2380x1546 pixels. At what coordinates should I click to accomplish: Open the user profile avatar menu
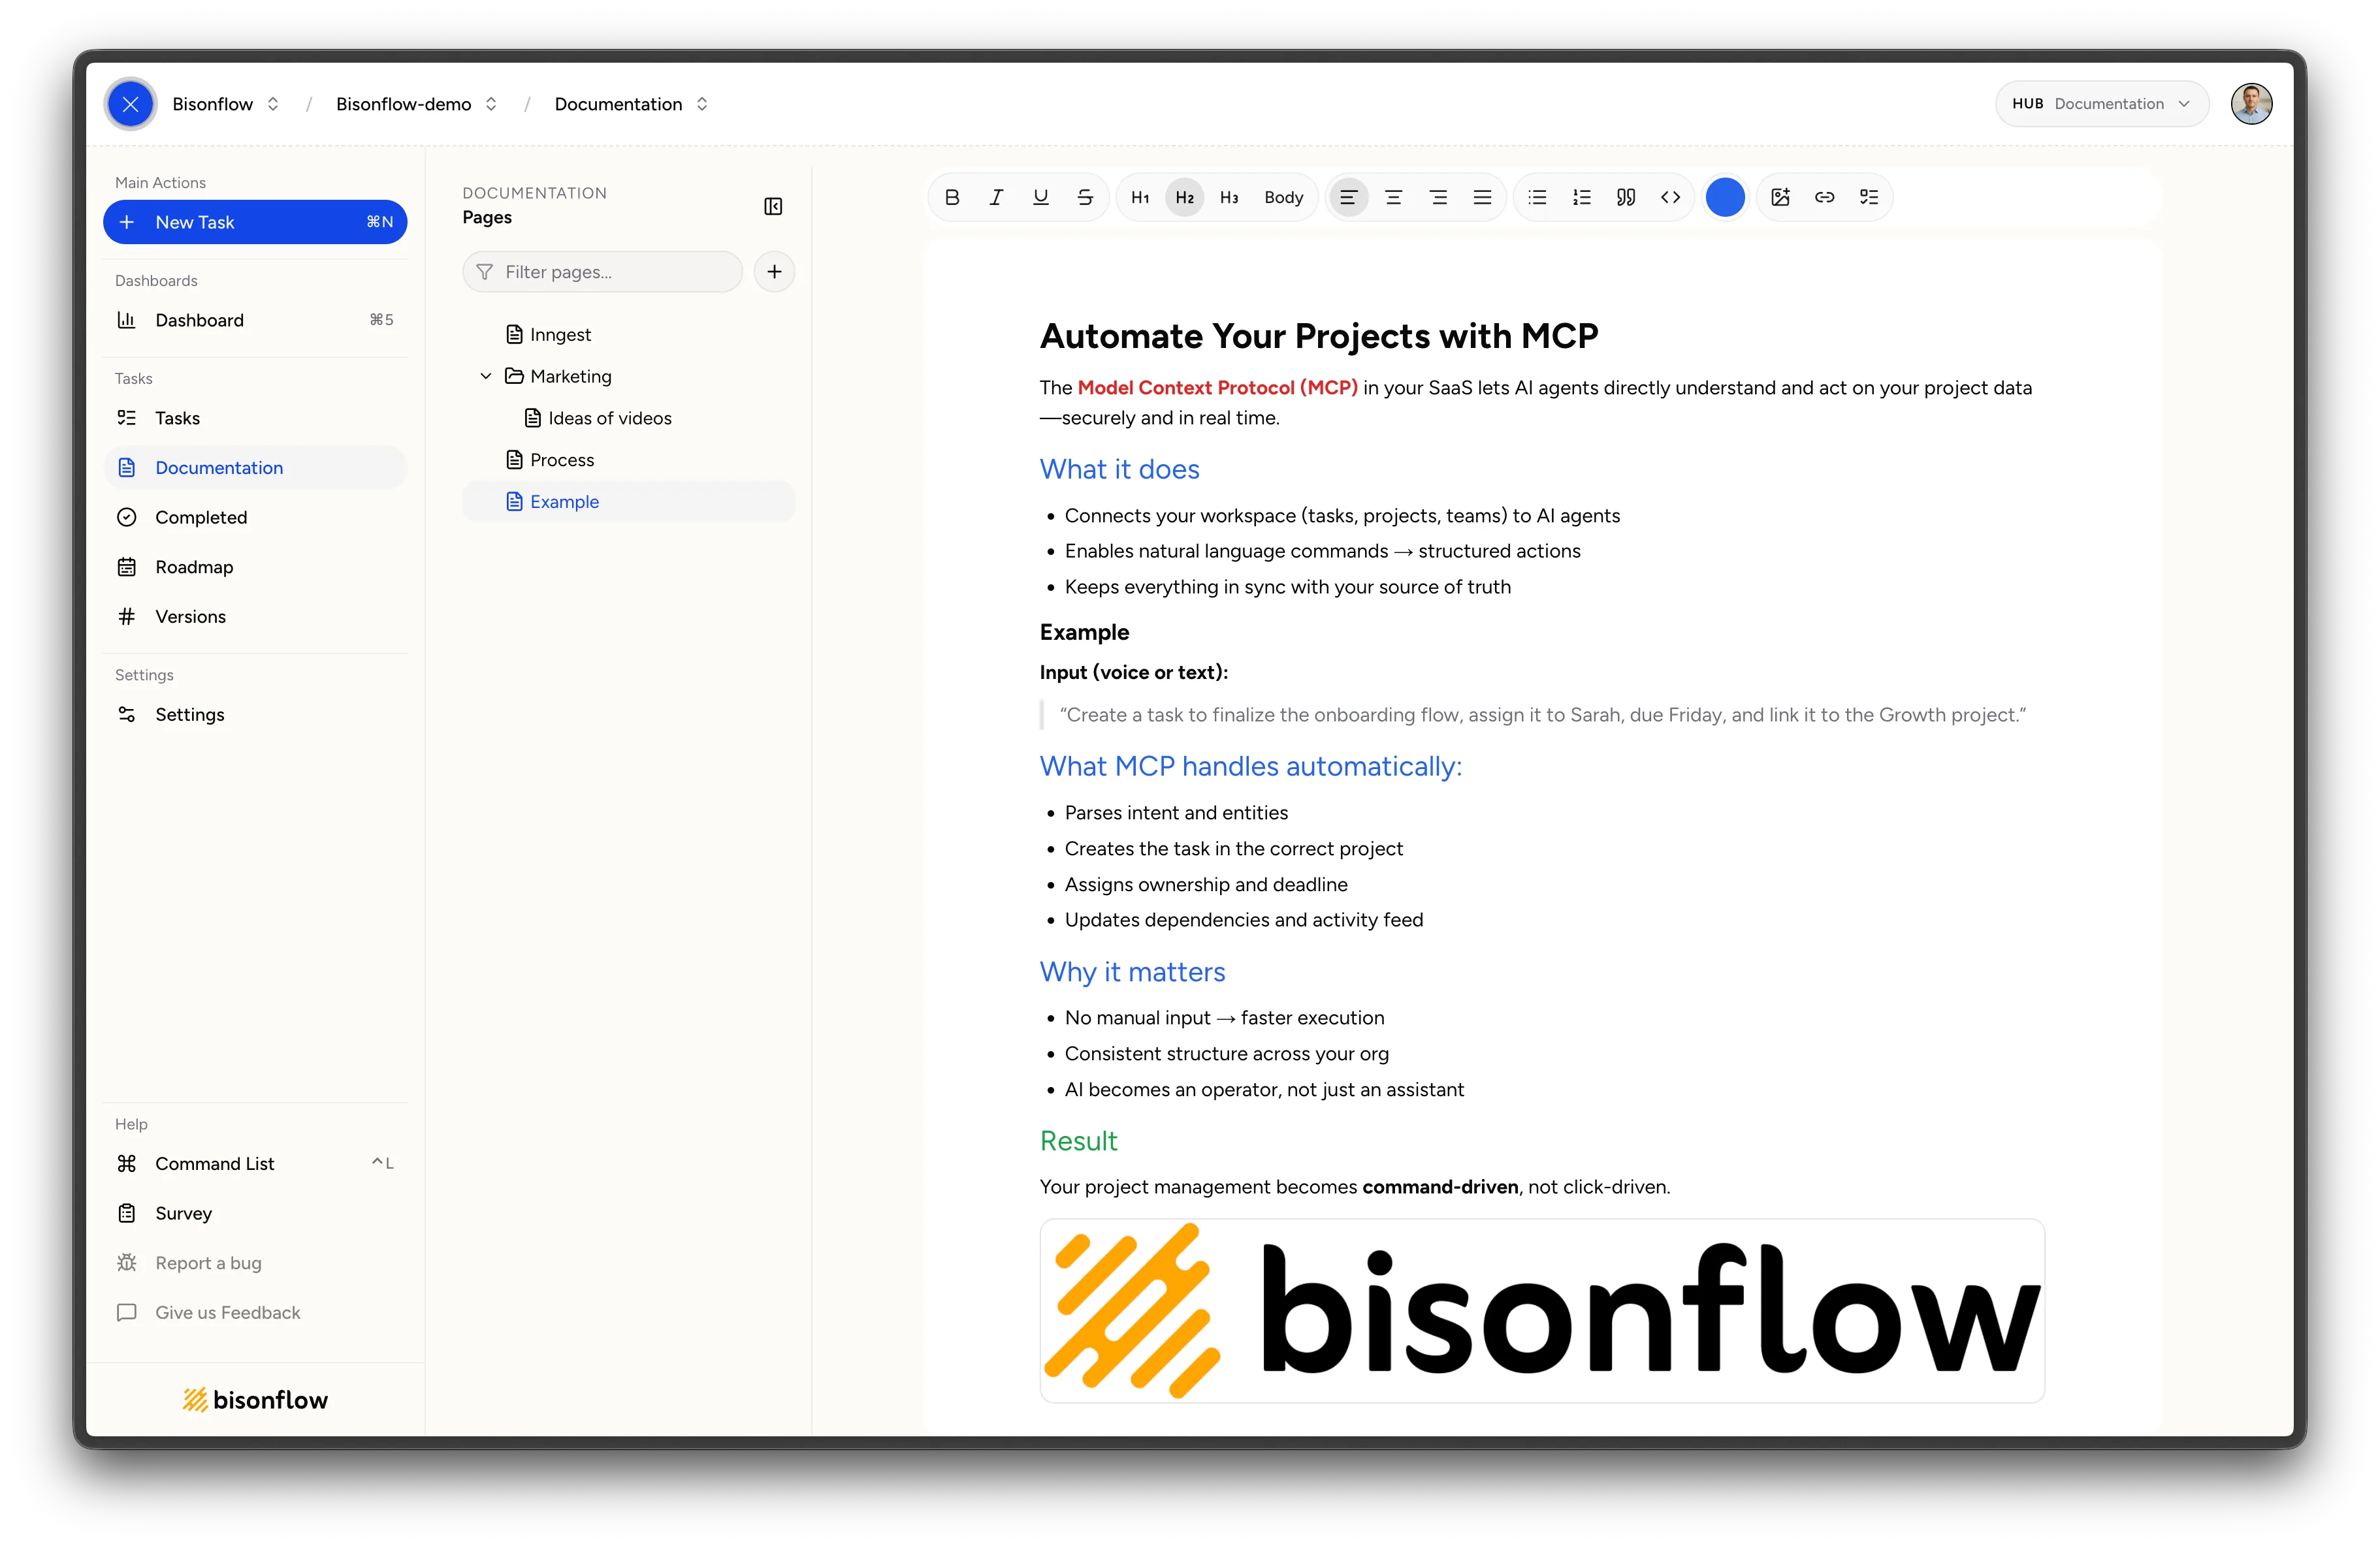2251,104
